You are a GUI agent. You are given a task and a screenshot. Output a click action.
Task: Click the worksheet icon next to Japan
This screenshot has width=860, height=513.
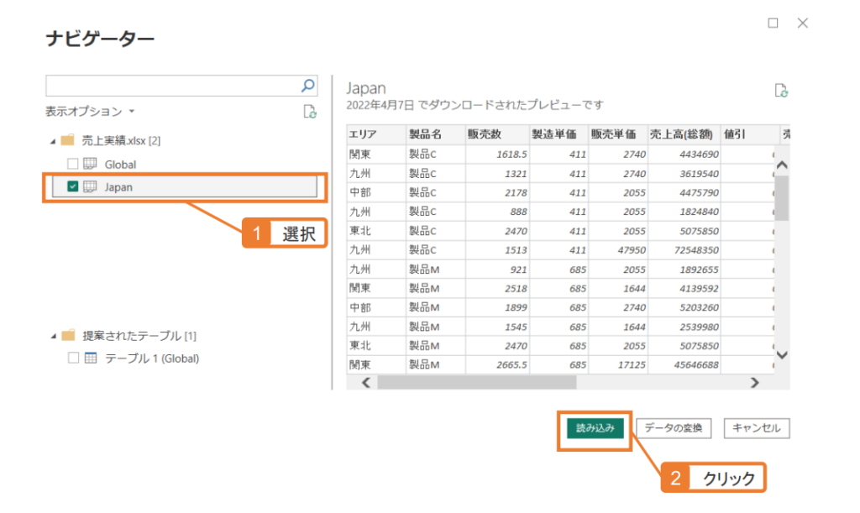(x=90, y=187)
